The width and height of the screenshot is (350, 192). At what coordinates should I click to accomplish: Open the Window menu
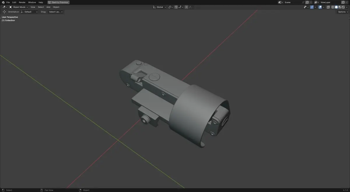(32, 2)
